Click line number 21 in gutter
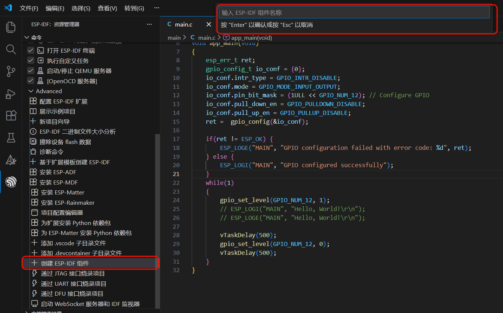 176,174
